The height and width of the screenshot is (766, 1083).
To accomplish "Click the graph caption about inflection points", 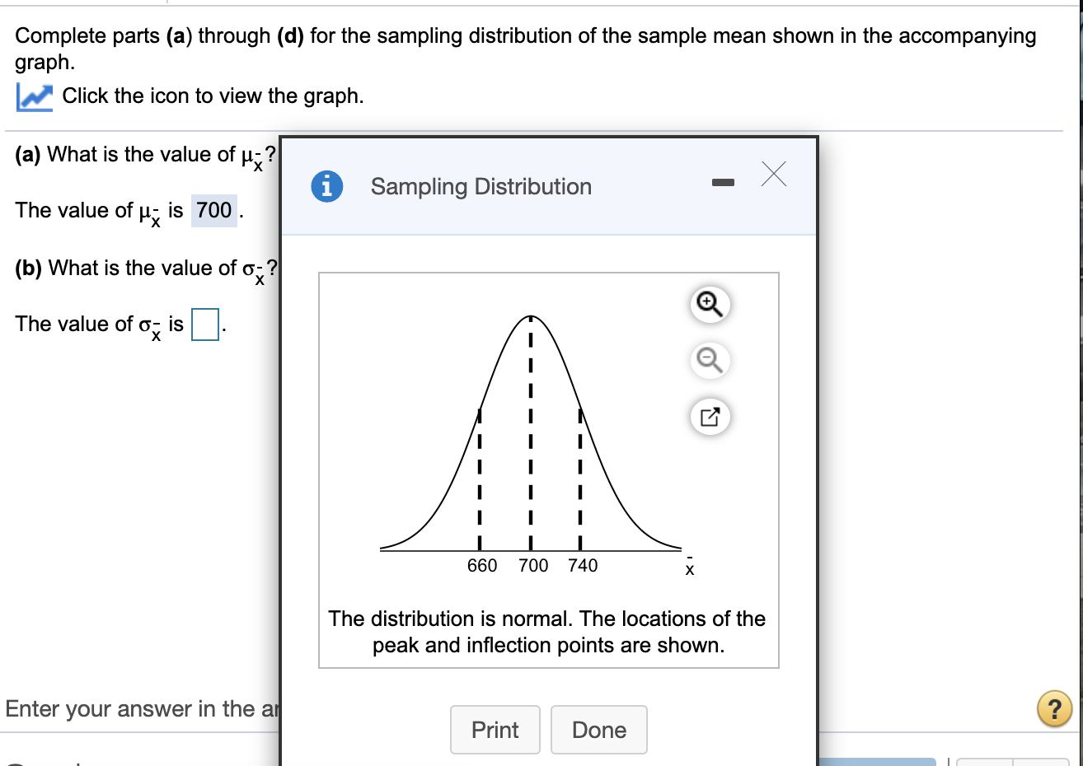I will pyautogui.click(x=547, y=631).
